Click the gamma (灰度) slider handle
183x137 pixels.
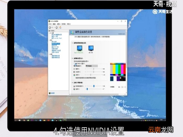[x=91, y=75]
